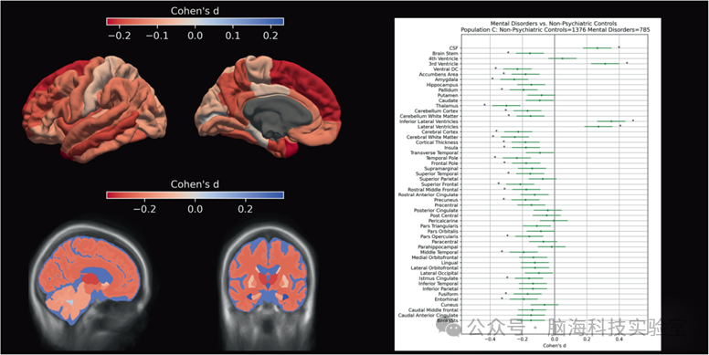Screen dimensions: 709x355
Task: Click the 'Ventral DC' row label
Action: (446, 69)
